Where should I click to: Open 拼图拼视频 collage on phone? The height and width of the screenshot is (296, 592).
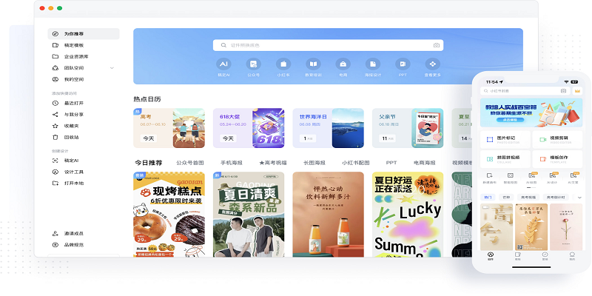tap(505, 159)
